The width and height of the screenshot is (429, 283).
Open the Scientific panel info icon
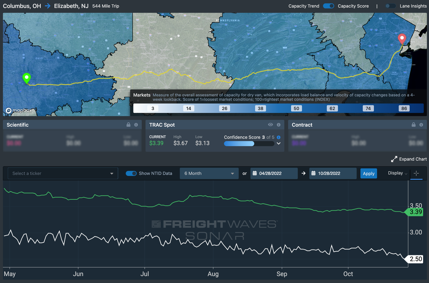click(136, 125)
